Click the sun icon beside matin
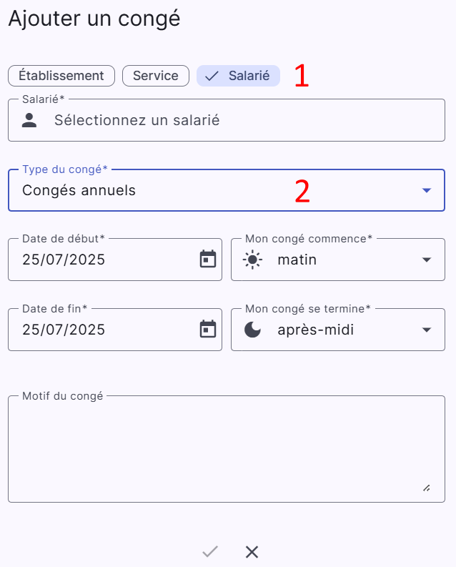Image resolution: width=456 pixels, height=567 pixels. pos(252,260)
